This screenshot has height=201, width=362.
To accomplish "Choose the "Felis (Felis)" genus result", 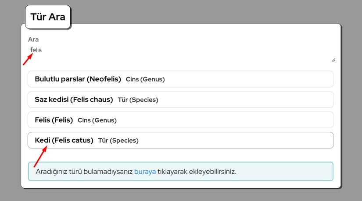I will tap(54, 120).
